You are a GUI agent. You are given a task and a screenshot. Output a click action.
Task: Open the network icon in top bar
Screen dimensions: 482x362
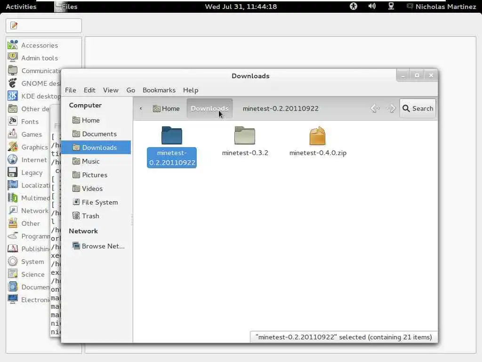(x=391, y=6)
